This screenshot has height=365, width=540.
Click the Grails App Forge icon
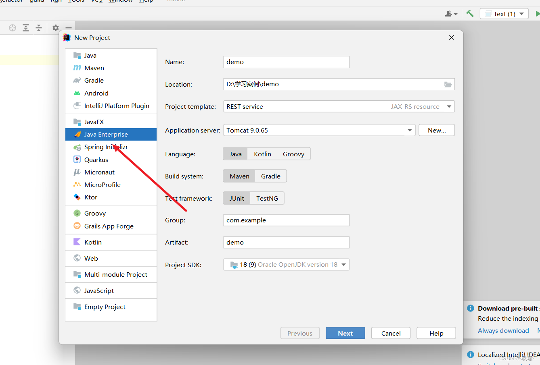(x=77, y=226)
